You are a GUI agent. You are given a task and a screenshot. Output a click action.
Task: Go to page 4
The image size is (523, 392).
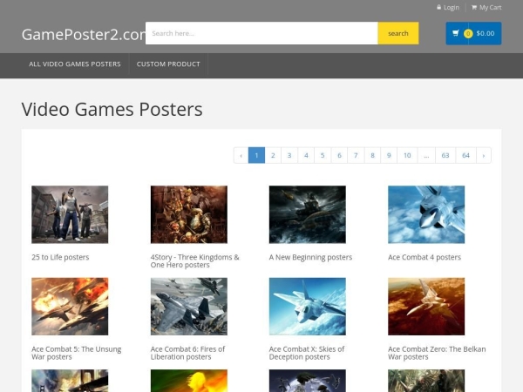click(306, 155)
